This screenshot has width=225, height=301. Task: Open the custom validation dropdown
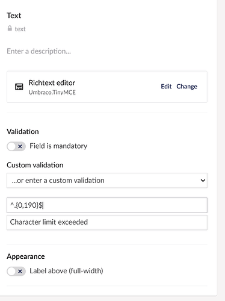click(x=107, y=181)
